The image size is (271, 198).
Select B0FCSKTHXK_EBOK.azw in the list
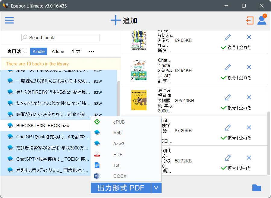[x=46, y=126]
